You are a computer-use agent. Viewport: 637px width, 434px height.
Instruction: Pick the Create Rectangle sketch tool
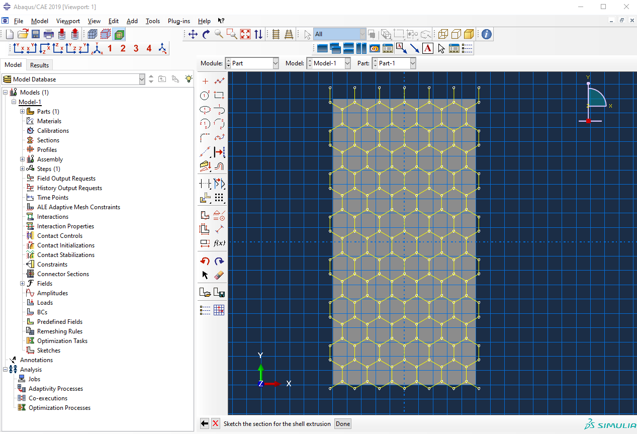coord(219,95)
